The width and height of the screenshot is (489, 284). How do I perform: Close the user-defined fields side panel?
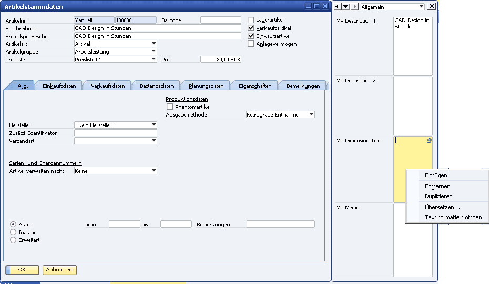click(x=432, y=6)
